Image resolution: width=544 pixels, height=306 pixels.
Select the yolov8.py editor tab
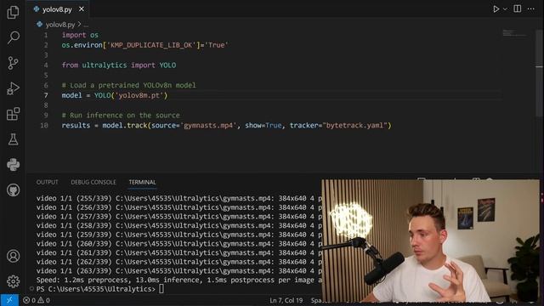coord(58,9)
